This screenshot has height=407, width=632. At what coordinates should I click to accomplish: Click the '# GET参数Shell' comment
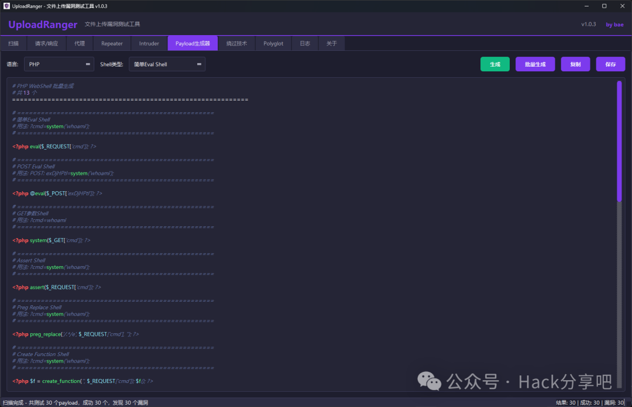30,213
